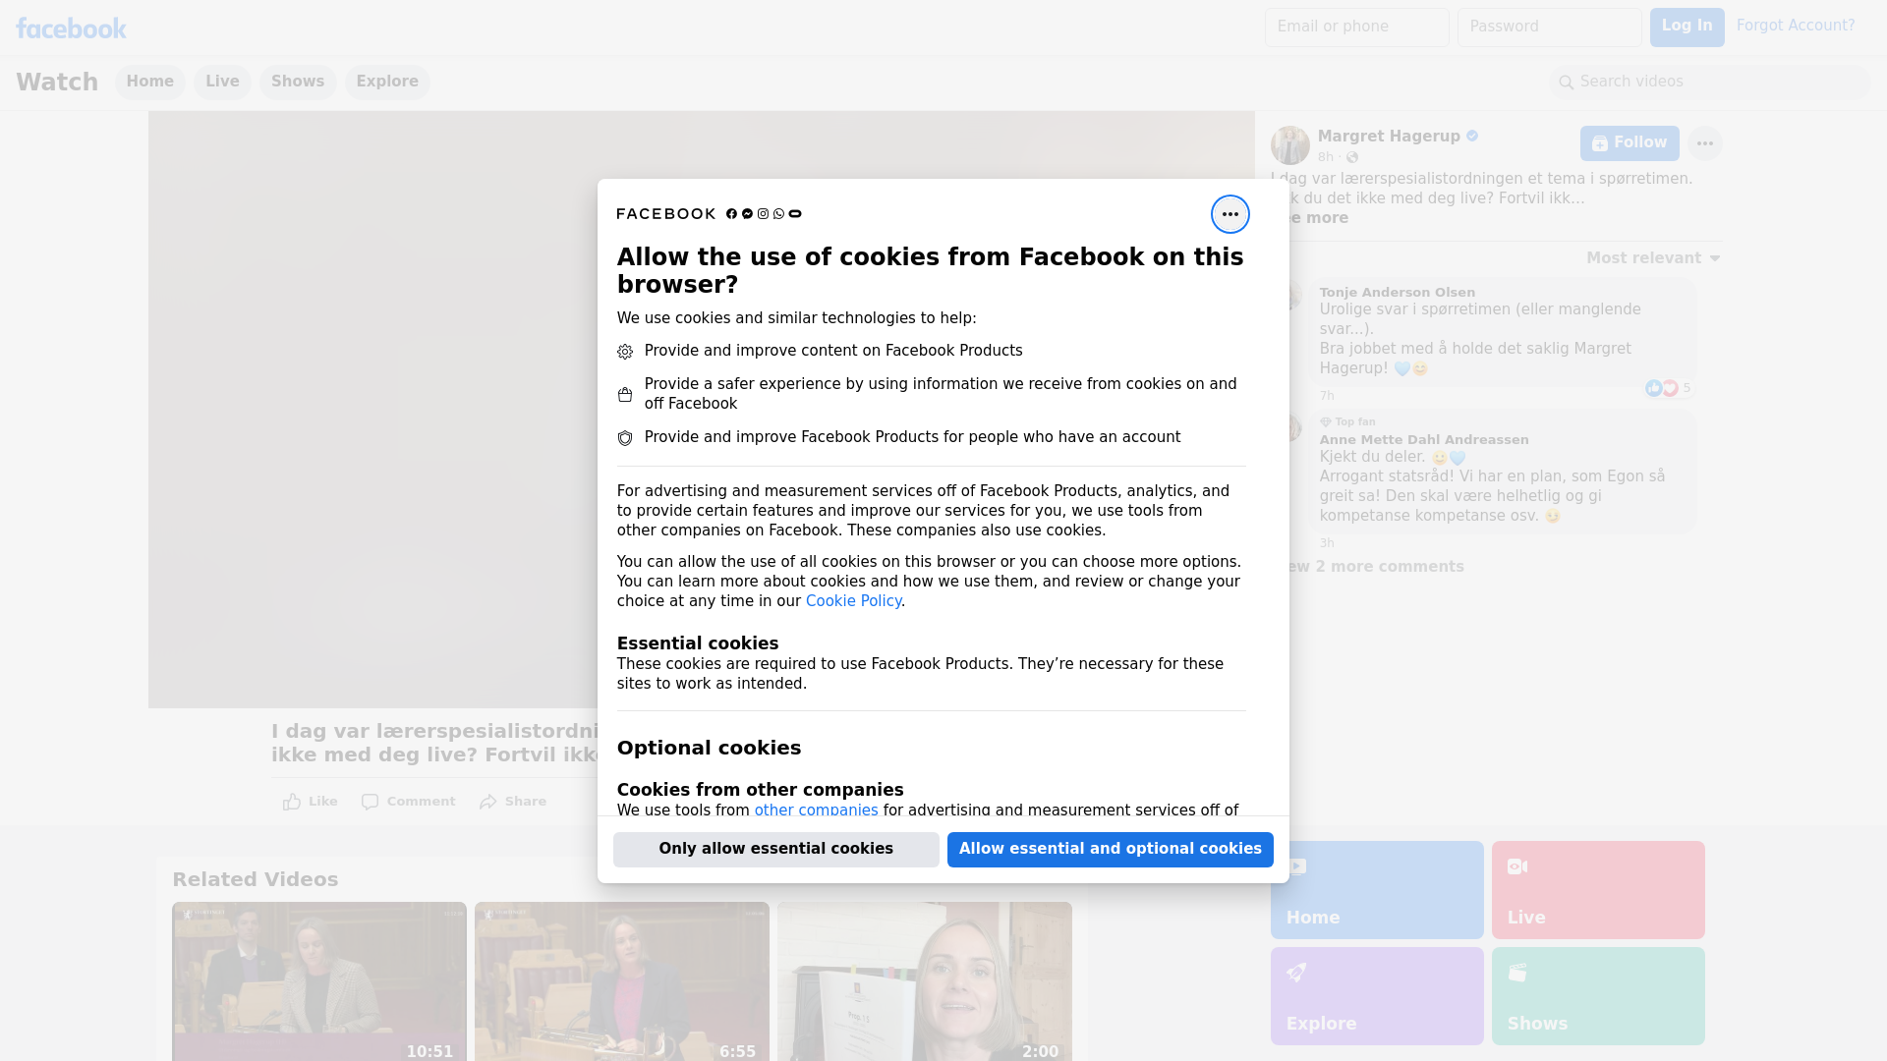
Task: Click the search magnifier icon in video search
Action: [1566, 83]
